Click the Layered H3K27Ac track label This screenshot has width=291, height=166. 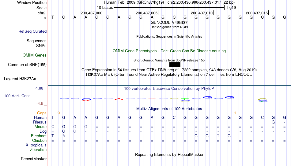[x=20, y=79]
